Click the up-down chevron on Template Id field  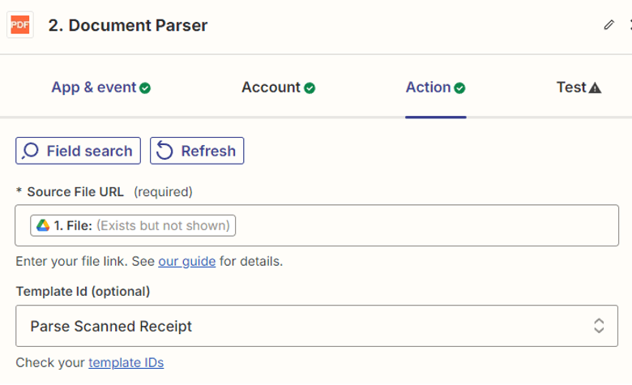[x=599, y=327]
